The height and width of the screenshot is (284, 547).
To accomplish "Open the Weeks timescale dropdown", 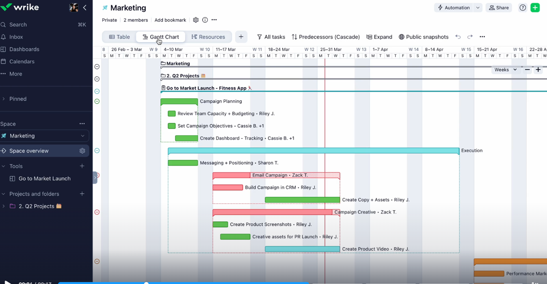I will pos(505,70).
